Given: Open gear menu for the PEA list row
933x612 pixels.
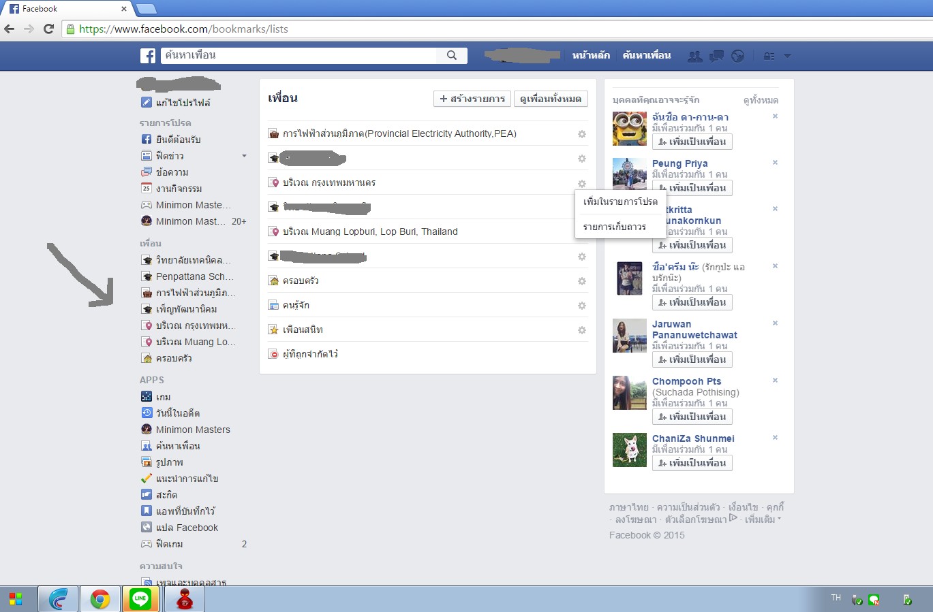Looking at the screenshot, I should 582,134.
